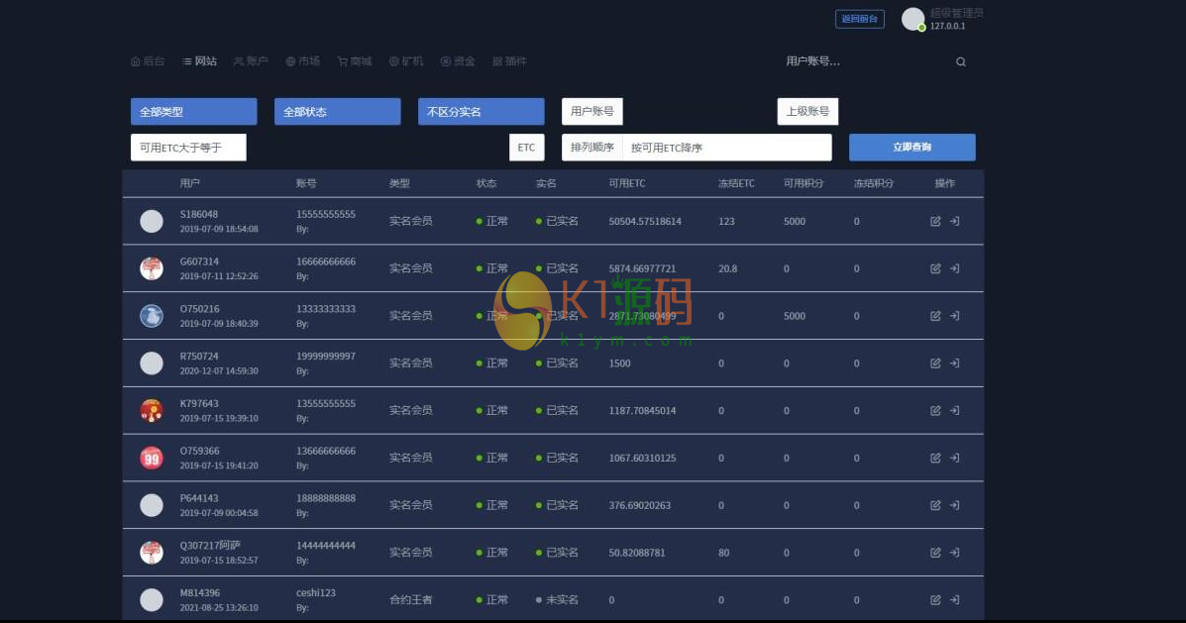1186x623 pixels.
Task: Click the 立即查询 query button
Action: point(913,148)
